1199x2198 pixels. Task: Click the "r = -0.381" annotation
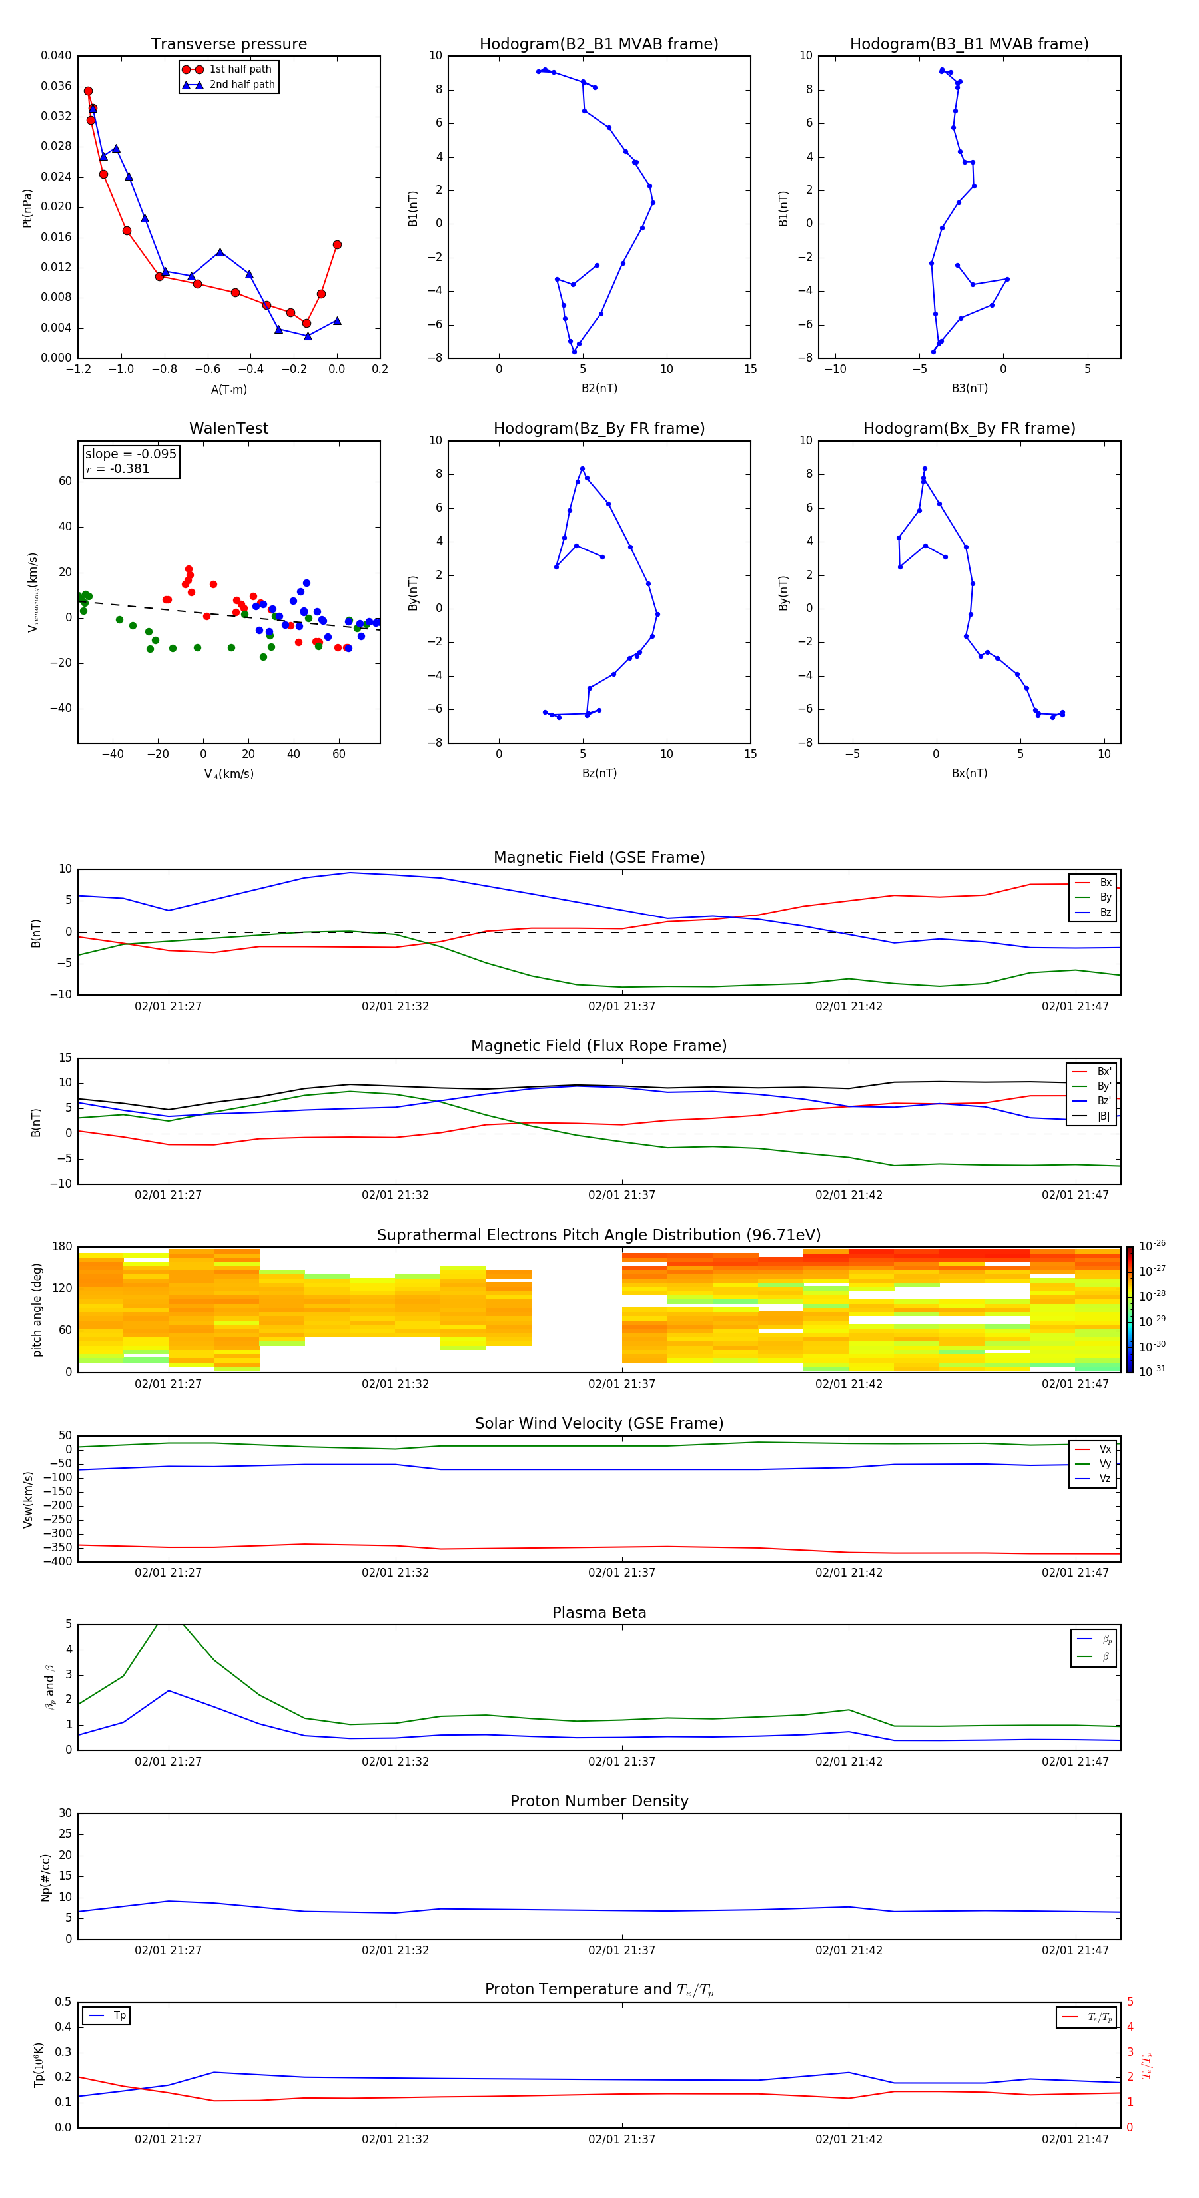point(117,468)
